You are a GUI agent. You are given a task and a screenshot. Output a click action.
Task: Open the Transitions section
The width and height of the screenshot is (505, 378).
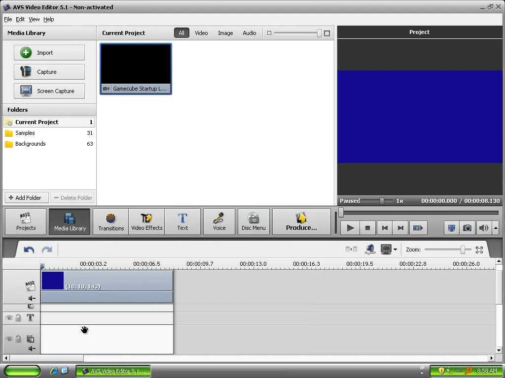[111, 222]
